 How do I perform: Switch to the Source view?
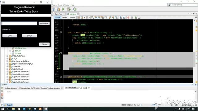pyautogui.click(x=58, y=17)
